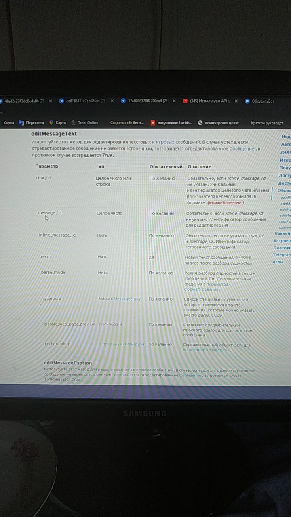Click the reply_markup parameter cell
Screen dimensions: 291x517
[57, 344]
